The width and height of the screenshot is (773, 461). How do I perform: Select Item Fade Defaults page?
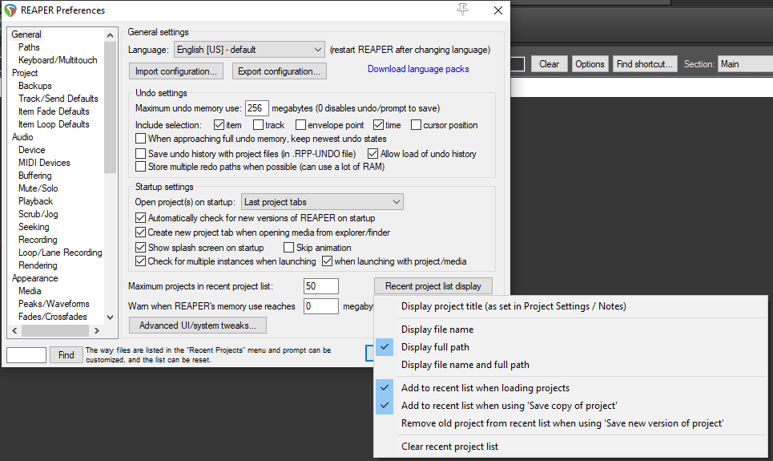coord(54,111)
